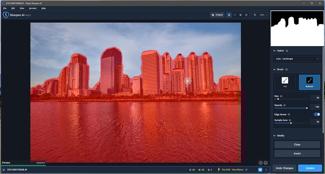325x174 pixels.
Task: Click the zoom magnifier icon
Action: coord(255,15)
